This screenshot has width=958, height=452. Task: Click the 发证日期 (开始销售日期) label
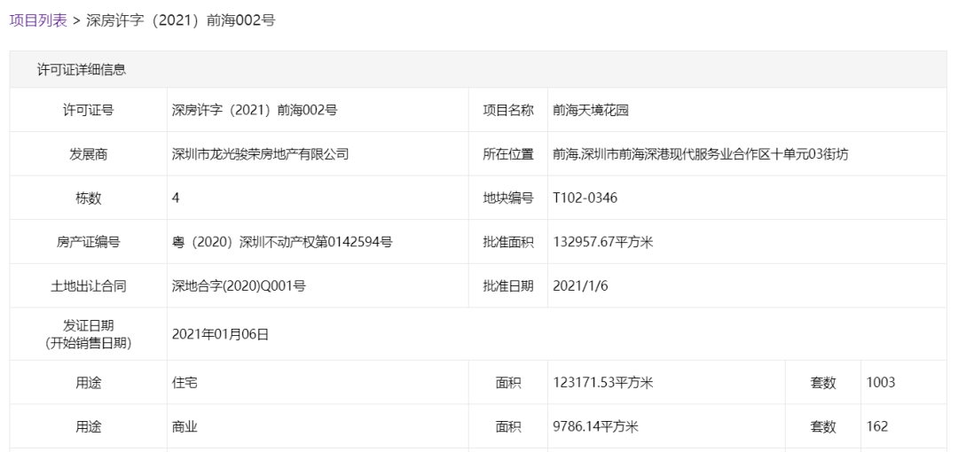88,334
